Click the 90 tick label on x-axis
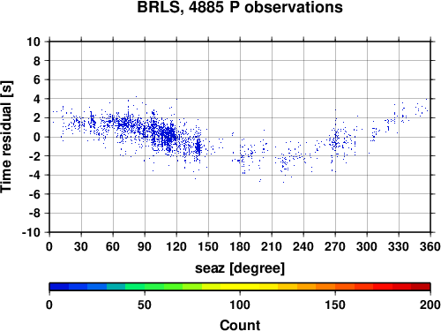This screenshot has width=441, height=331. (145, 246)
